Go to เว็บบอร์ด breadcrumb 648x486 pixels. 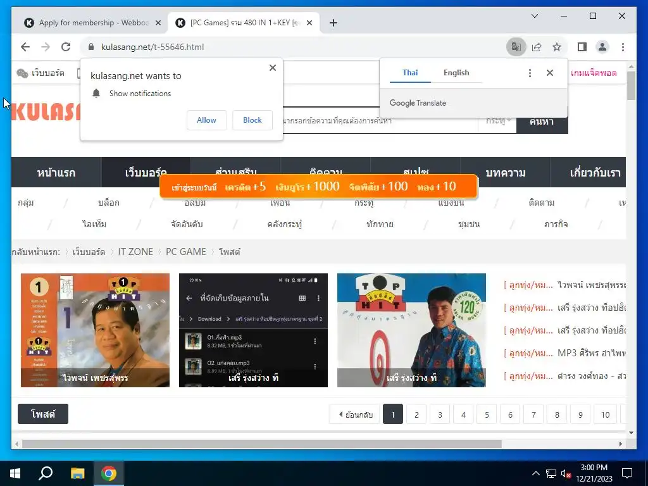click(x=89, y=252)
